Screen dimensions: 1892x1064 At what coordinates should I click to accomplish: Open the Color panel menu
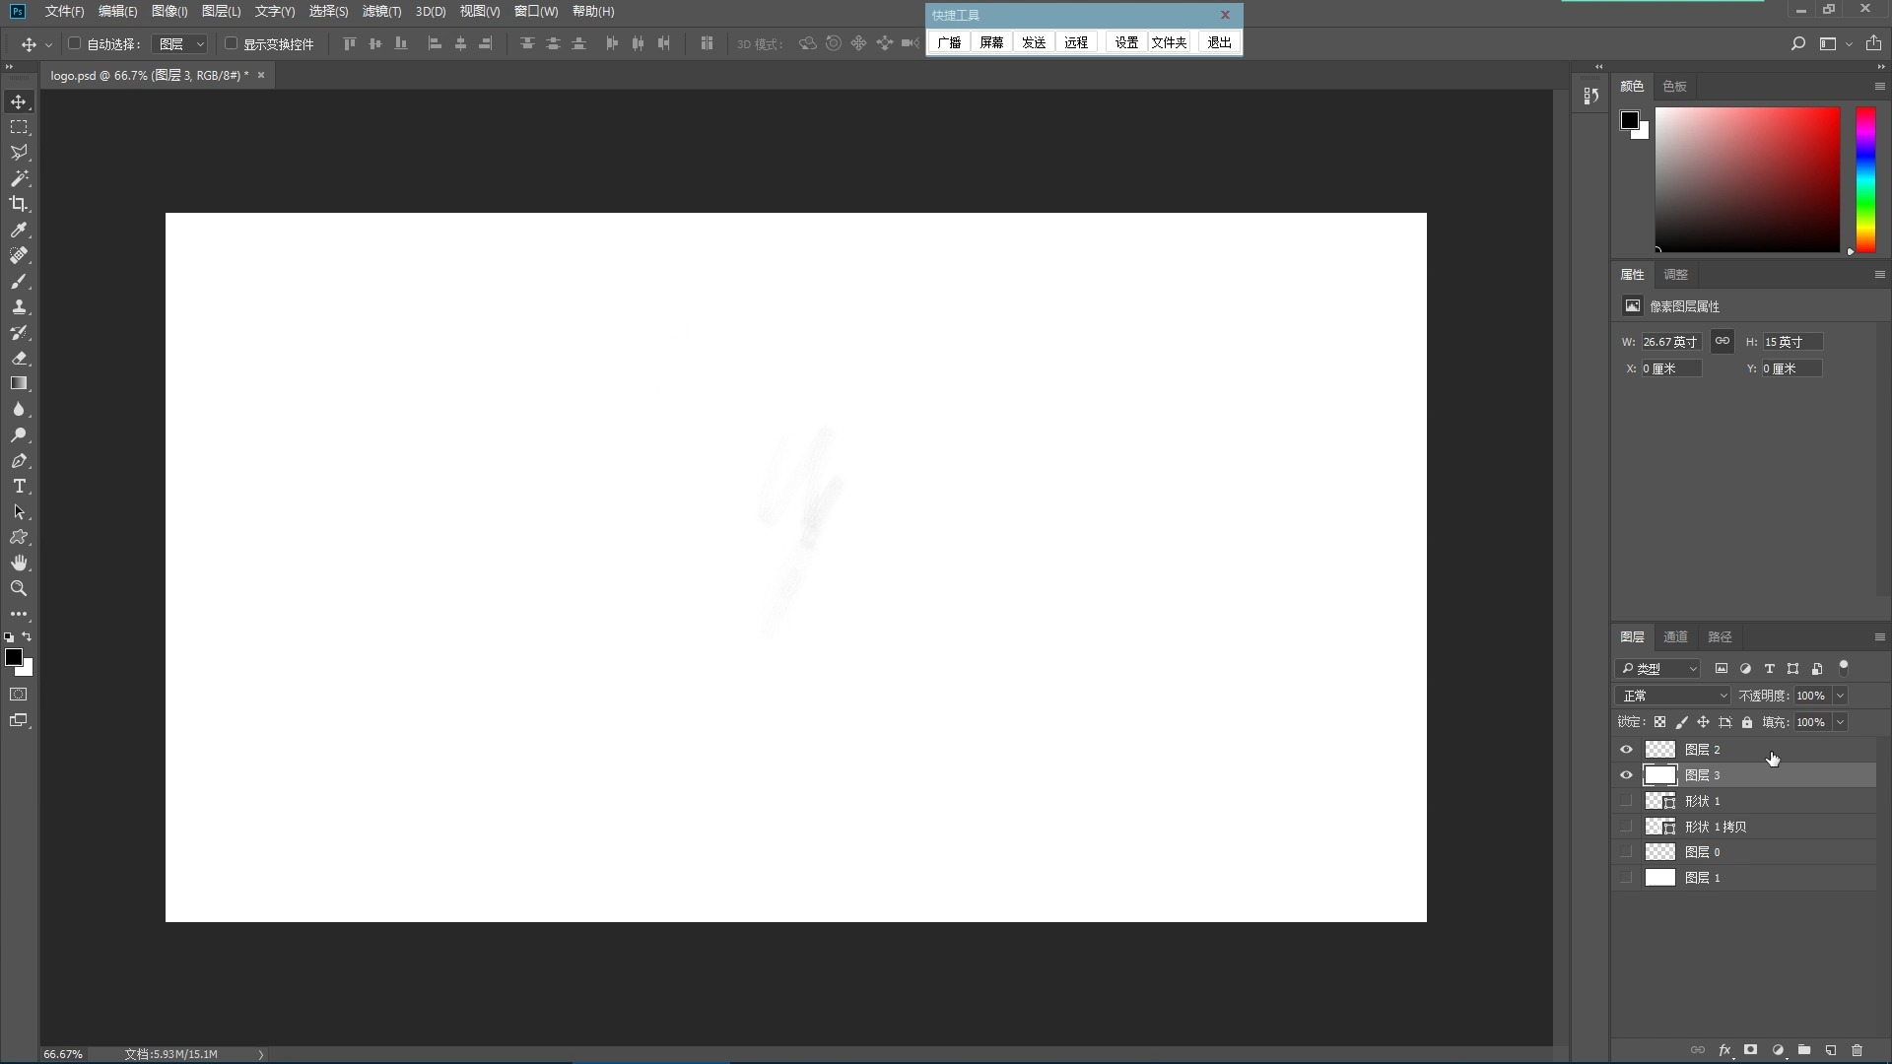[x=1879, y=87]
